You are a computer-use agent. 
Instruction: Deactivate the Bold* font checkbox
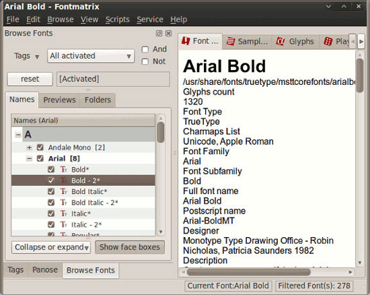pos(51,169)
